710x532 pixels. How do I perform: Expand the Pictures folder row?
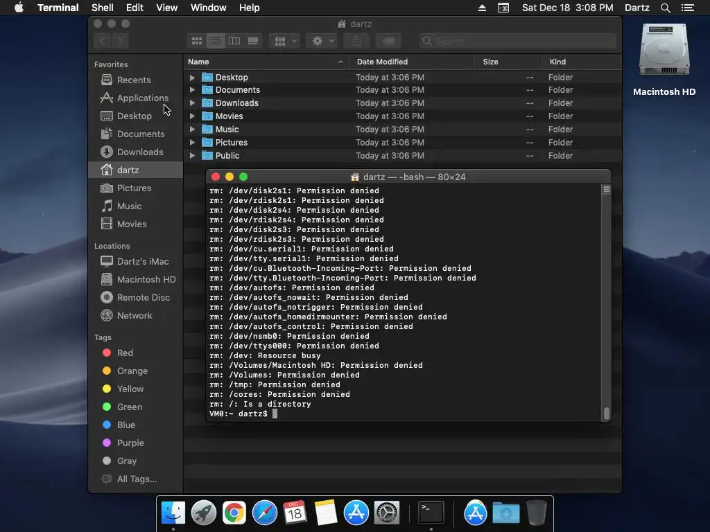(x=193, y=143)
